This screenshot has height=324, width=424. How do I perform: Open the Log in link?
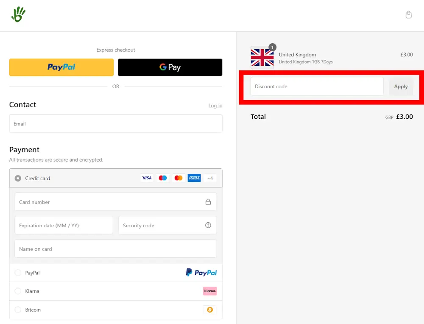coord(215,105)
